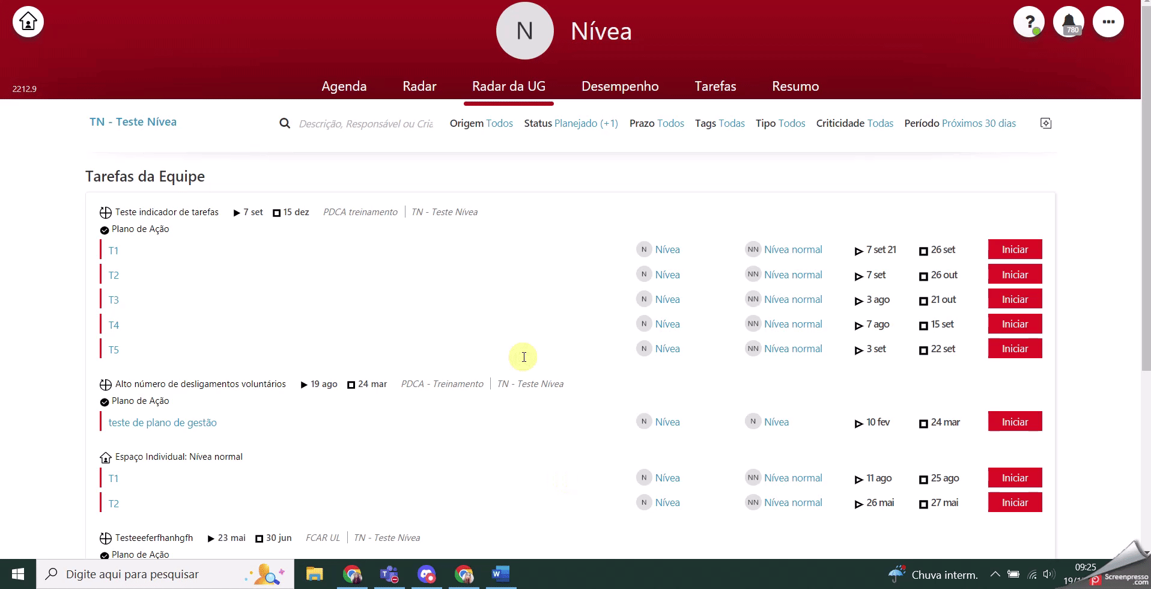The width and height of the screenshot is (1151, 589).
Task: Open Chuva interm. weather widget
Action: coord(933,575)
